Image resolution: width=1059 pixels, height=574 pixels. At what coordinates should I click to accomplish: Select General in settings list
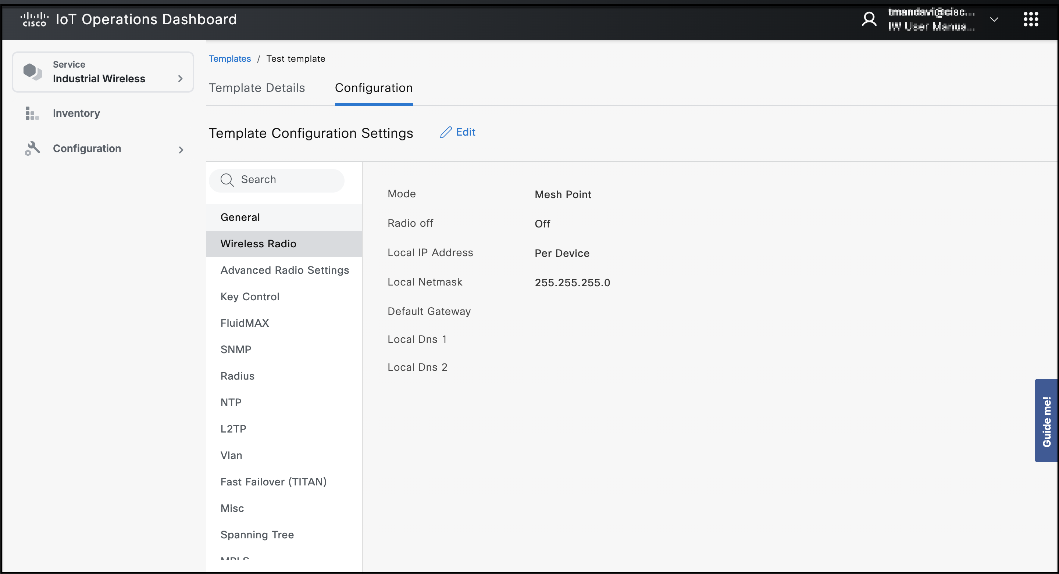pos(284,217)
